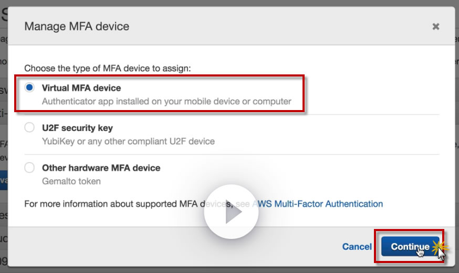Open the AWS Multi-Factor Authentication link

click(x=319, y=203)
